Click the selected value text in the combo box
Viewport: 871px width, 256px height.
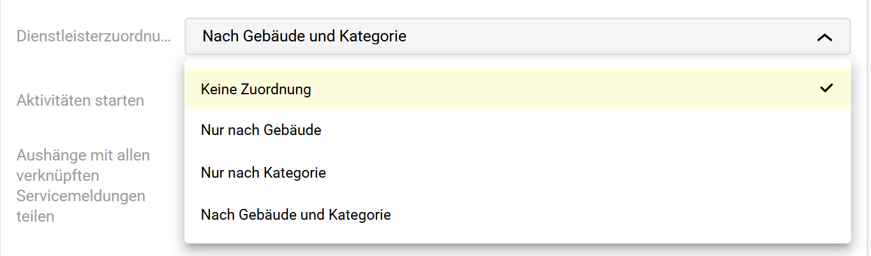304,36
